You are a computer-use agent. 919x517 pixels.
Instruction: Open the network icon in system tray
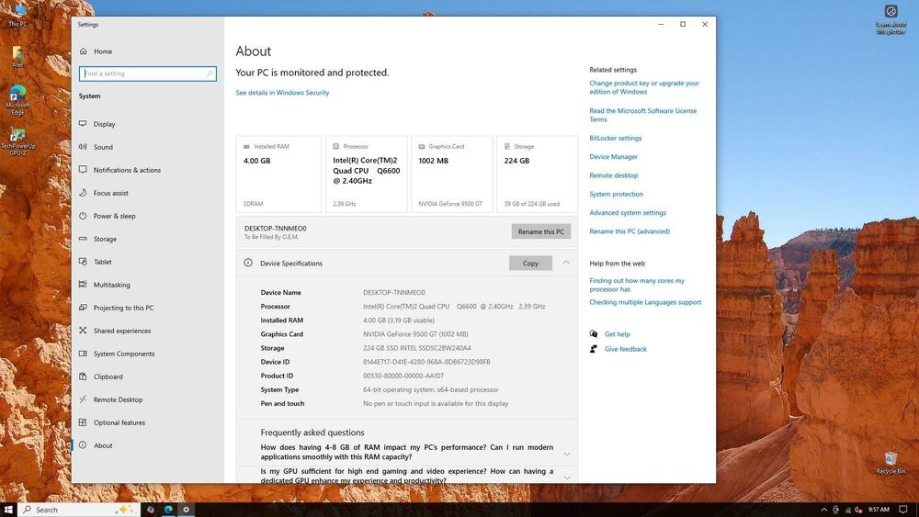point(847,510)
